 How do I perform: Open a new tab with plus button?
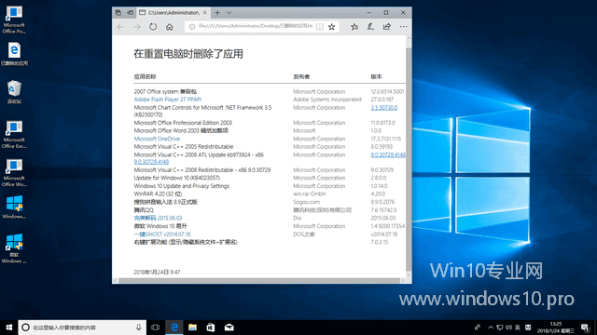click(217, 12)
